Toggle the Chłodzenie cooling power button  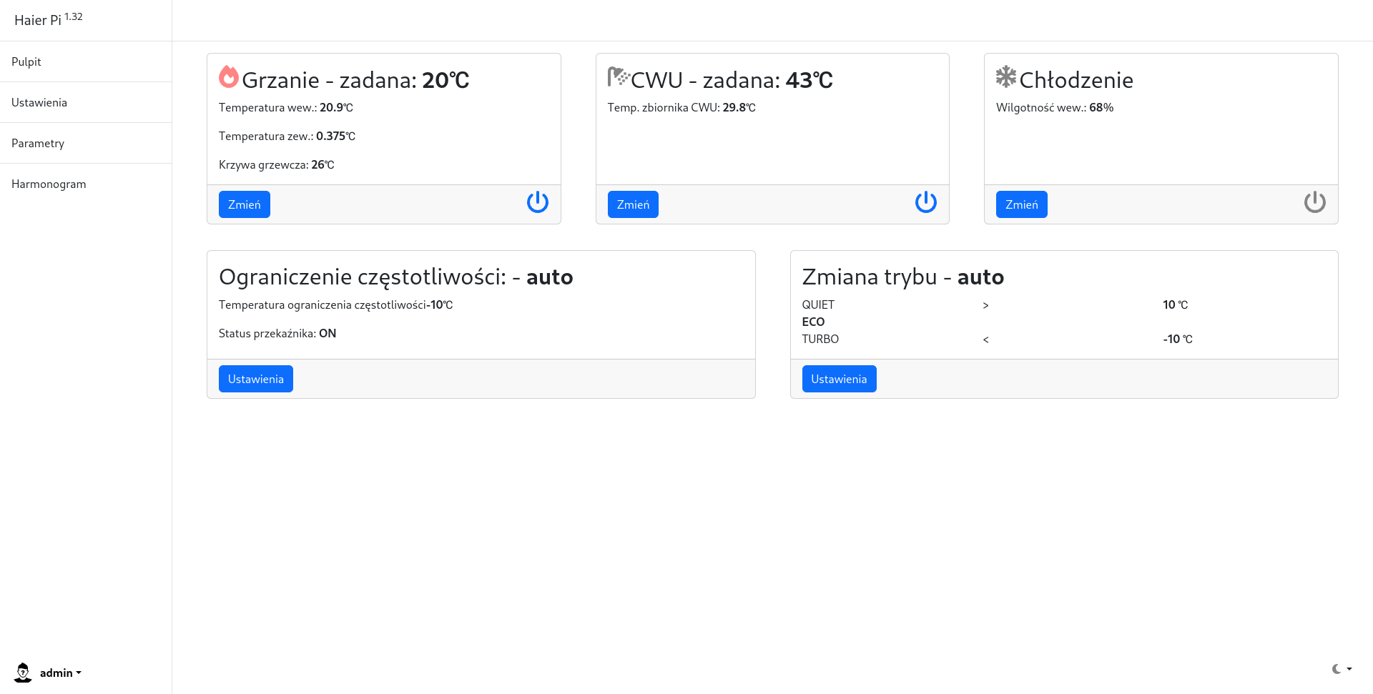1314,202
